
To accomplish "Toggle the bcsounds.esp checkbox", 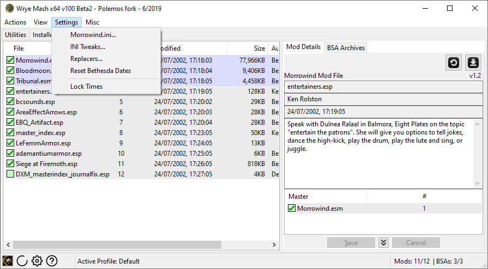I will 10,102.
